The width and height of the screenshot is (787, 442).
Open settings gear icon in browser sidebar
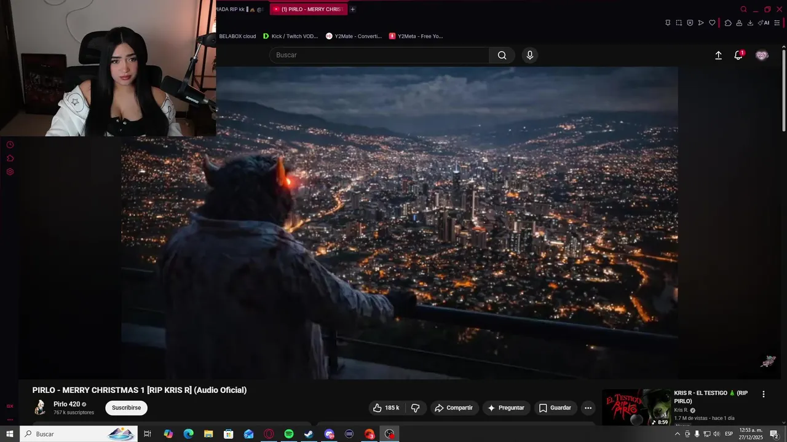click(10, 172)
